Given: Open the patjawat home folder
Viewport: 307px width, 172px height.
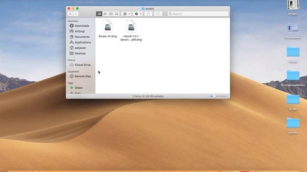Looking at the screenshot, I should [81, 48].
